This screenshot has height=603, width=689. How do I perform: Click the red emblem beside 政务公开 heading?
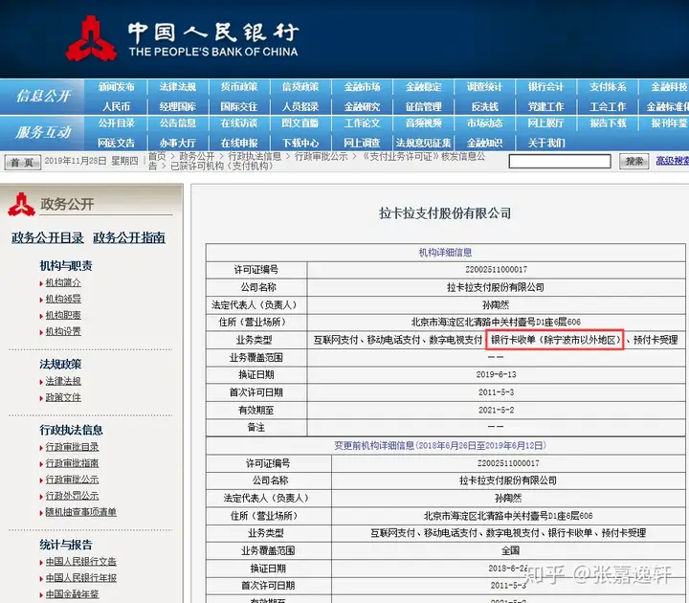click(21, 205)
